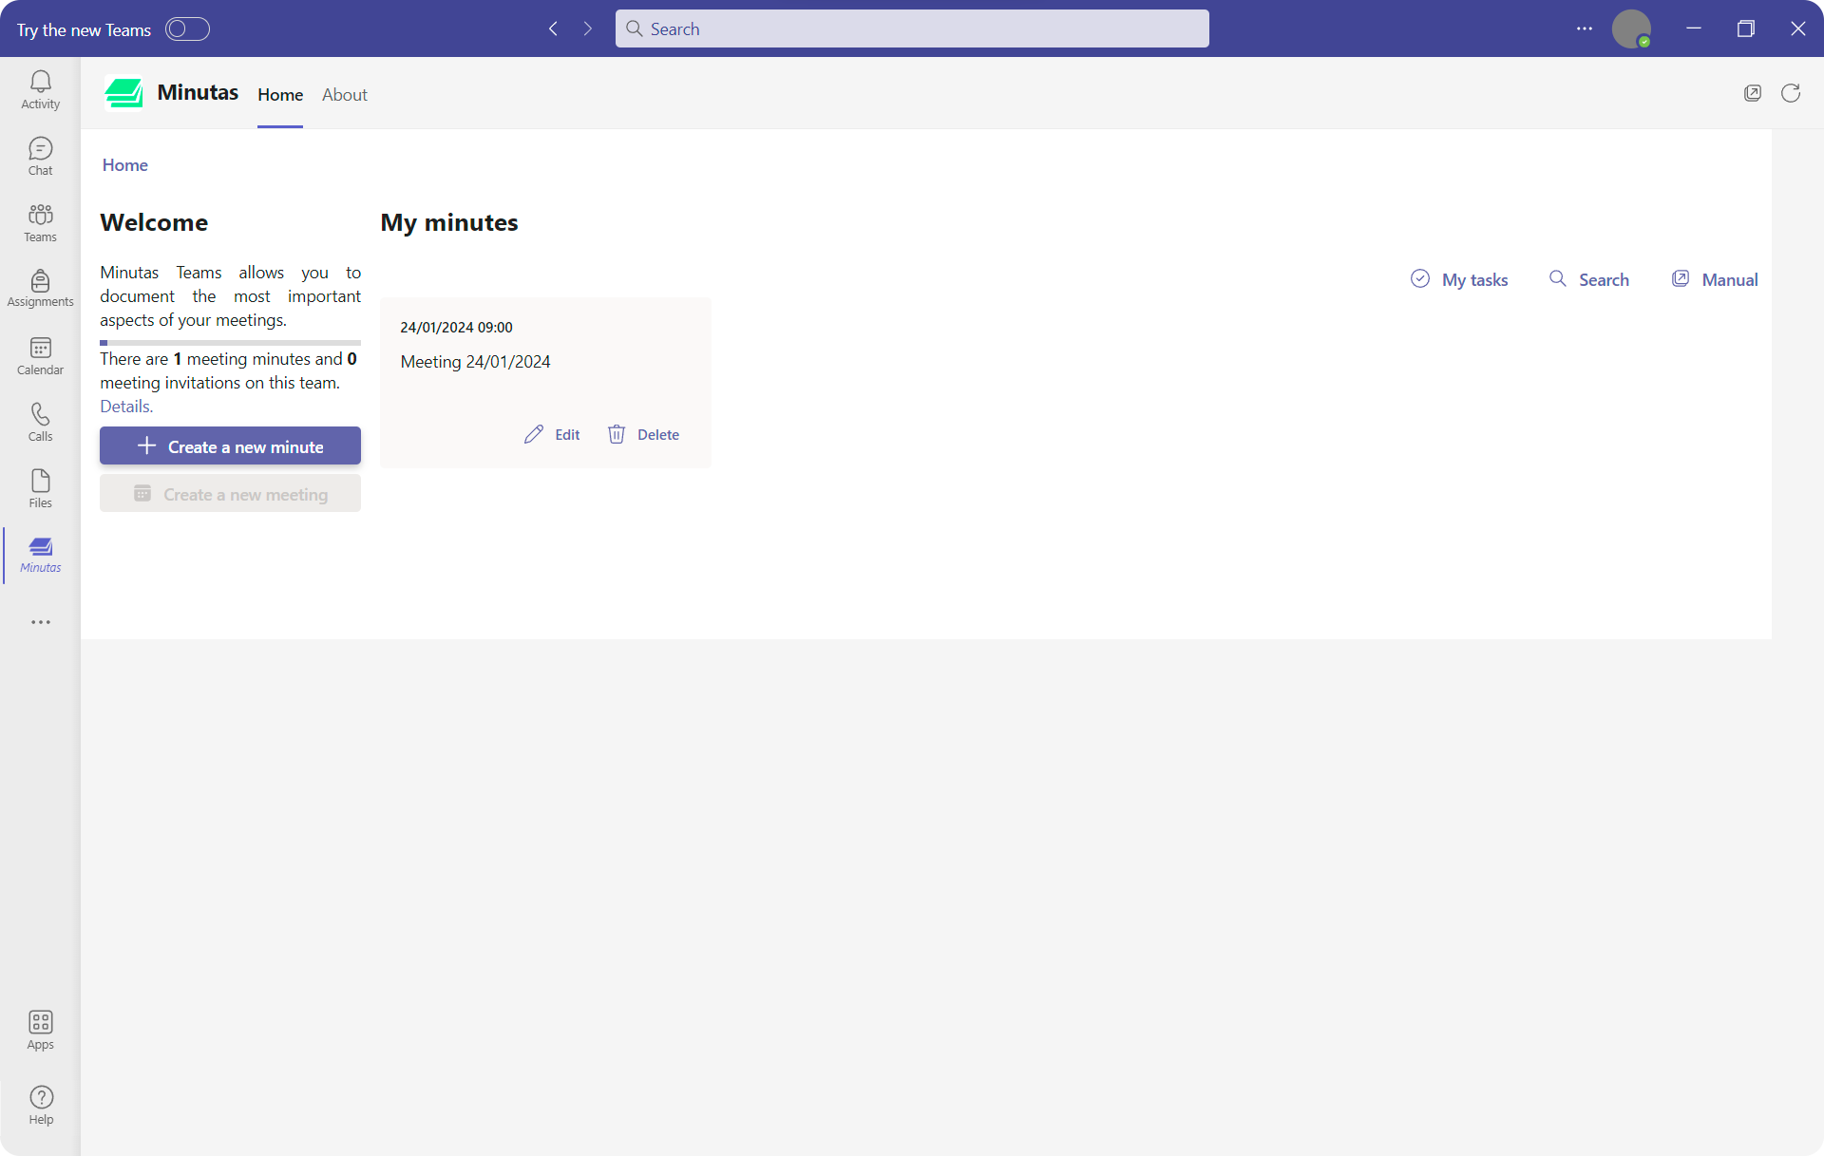Open Assignments in the sidebar
This screenshot has width=1824, height=1156.
(40, 289)
